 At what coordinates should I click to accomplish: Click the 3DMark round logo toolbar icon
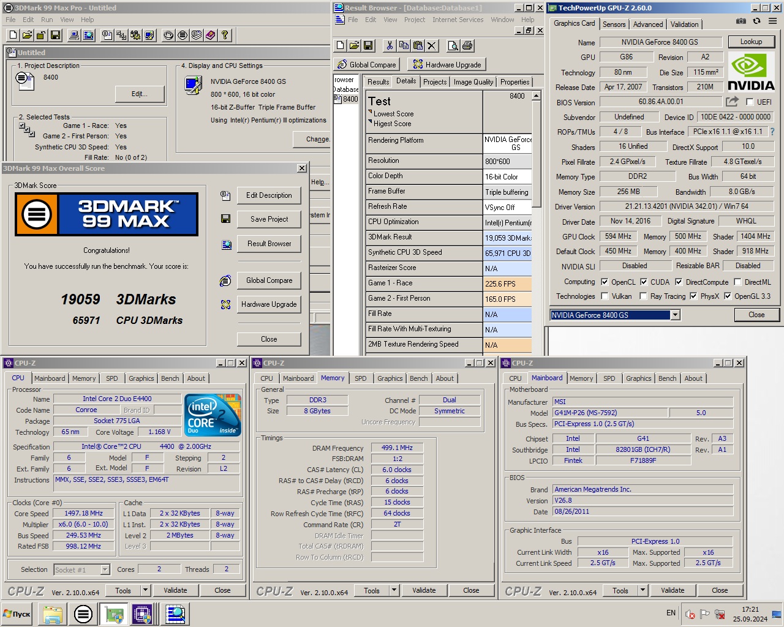point(183,36)
